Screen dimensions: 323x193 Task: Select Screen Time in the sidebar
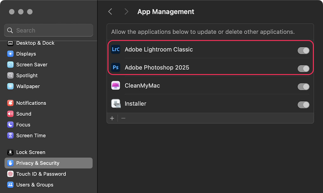coord(31,136)
